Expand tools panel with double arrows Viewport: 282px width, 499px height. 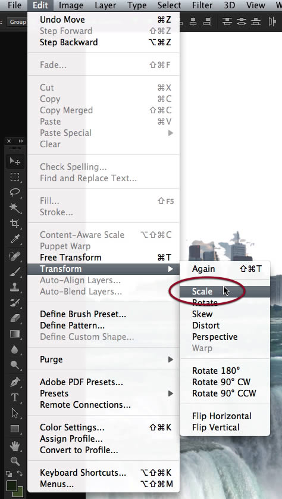point(21,141)
